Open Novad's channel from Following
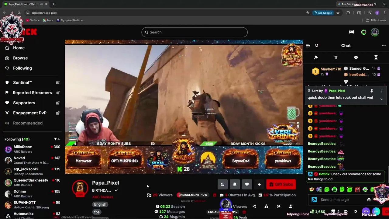 point(32,160)
